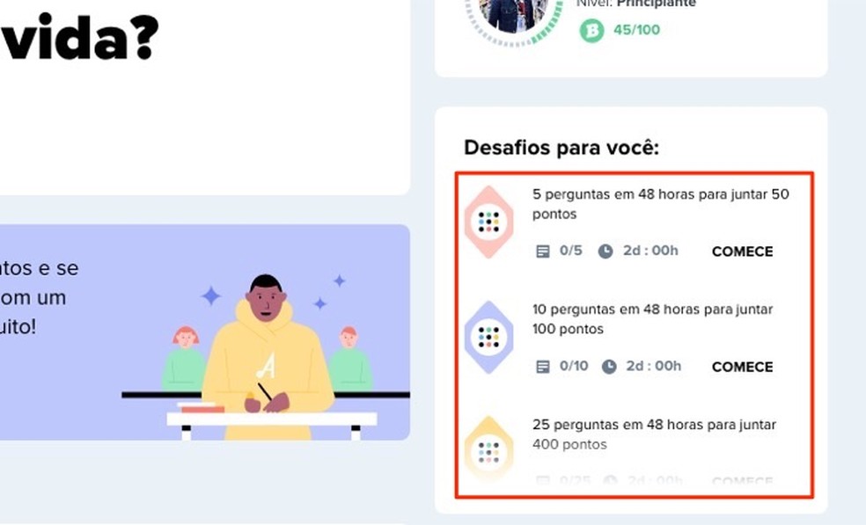
Task: Click the 'Desafios para você:' heading
Action: 561,148
